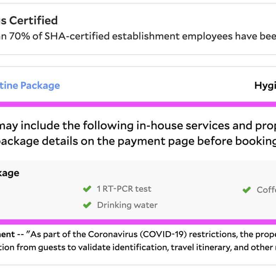
Task: Select the 'Drinking water' amenity label
Action: tap(127, 205)
